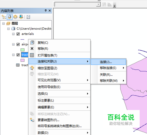Expand 数据(D) submenu
Viewport: 147px width, 135px height.
88,133
